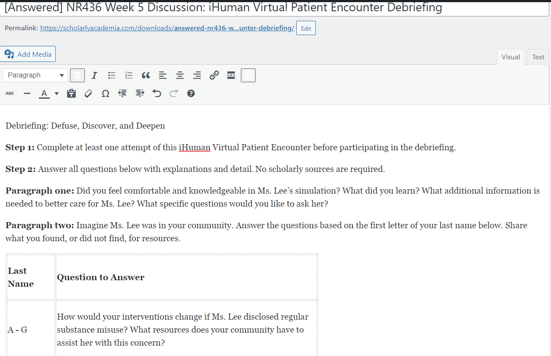Toggle bold formatting

click(77, 75)
